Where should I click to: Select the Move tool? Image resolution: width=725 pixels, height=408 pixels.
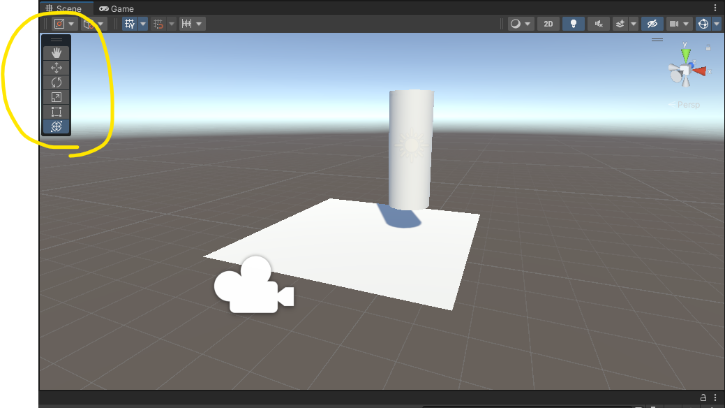pos(57,68)
